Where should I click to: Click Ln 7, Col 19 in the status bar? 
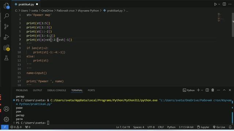(x=123, y=127)
